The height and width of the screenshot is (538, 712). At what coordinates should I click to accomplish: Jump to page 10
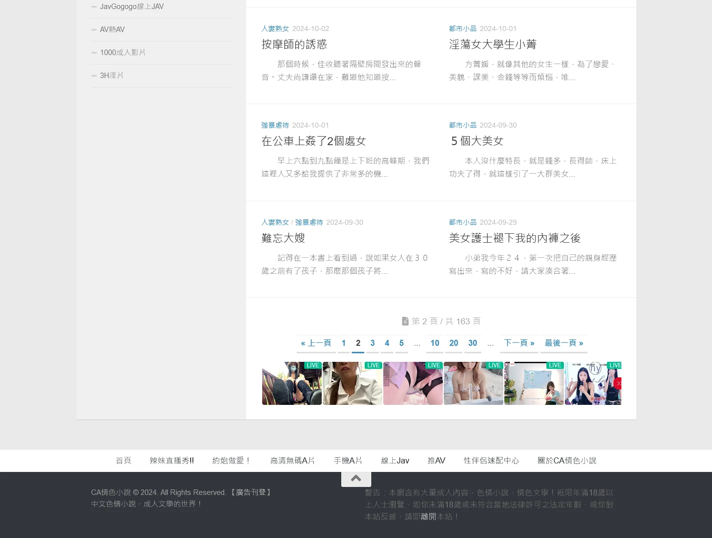[434, 343]
